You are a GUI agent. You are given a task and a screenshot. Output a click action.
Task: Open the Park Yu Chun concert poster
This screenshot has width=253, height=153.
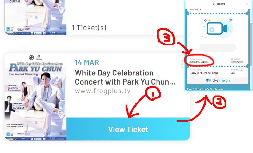coord(35,97)
